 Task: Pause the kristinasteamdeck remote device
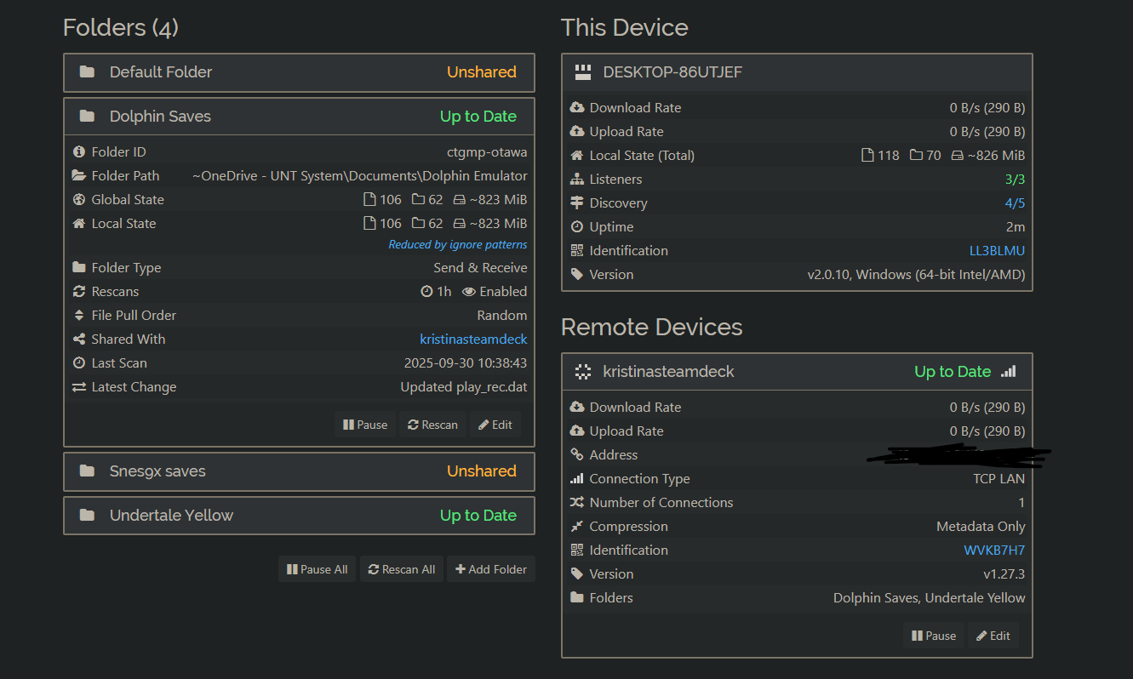click(934, 636)
